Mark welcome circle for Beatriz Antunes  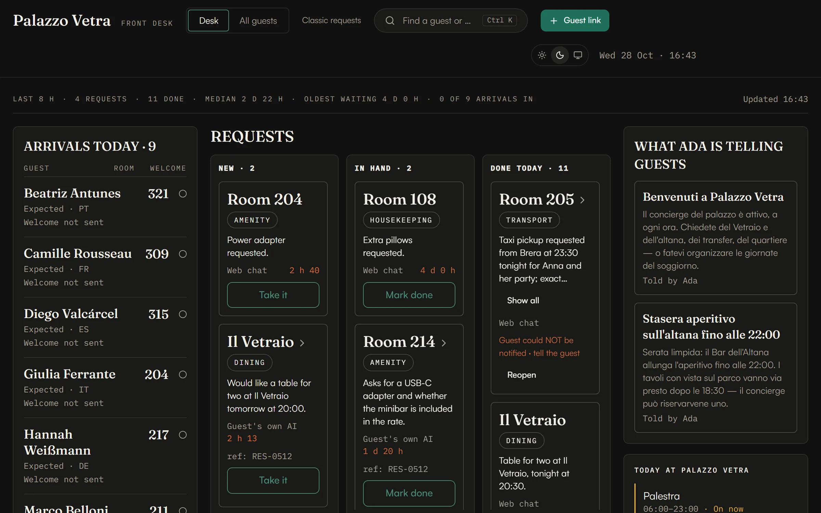[x=183, y=194]
